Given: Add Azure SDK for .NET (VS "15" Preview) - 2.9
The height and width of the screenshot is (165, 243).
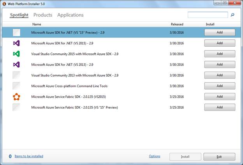Looking at the screenshot, I should [220, 32].
